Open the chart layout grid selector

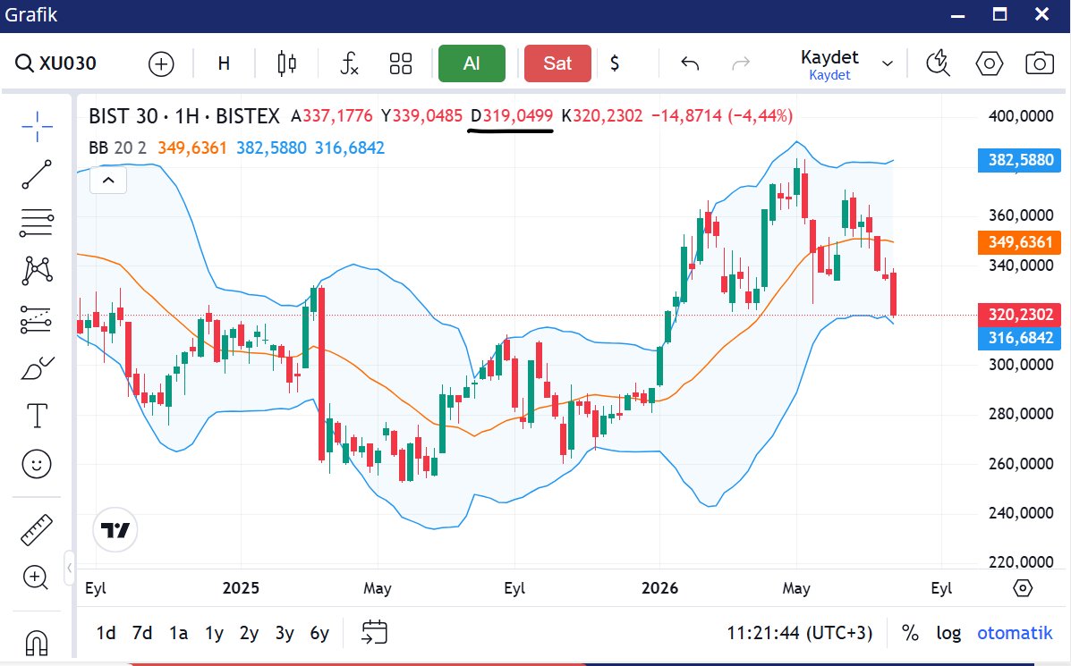[x=401, y=63]
